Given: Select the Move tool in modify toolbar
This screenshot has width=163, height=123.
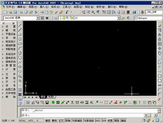Looking at the screenshot, I should pyautogui.click(x=160, y=48).
